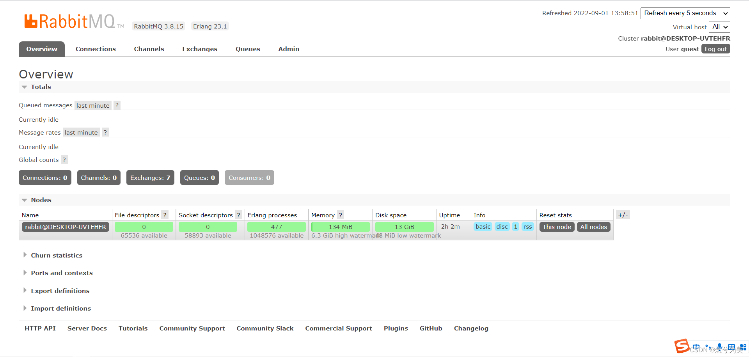
Task: Toggle the +/- column selector for nodes
Action: [623, 215]
